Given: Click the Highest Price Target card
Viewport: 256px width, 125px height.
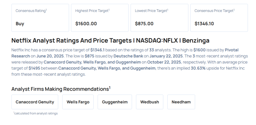Looking at the screenshot, I should coord(100,18).
